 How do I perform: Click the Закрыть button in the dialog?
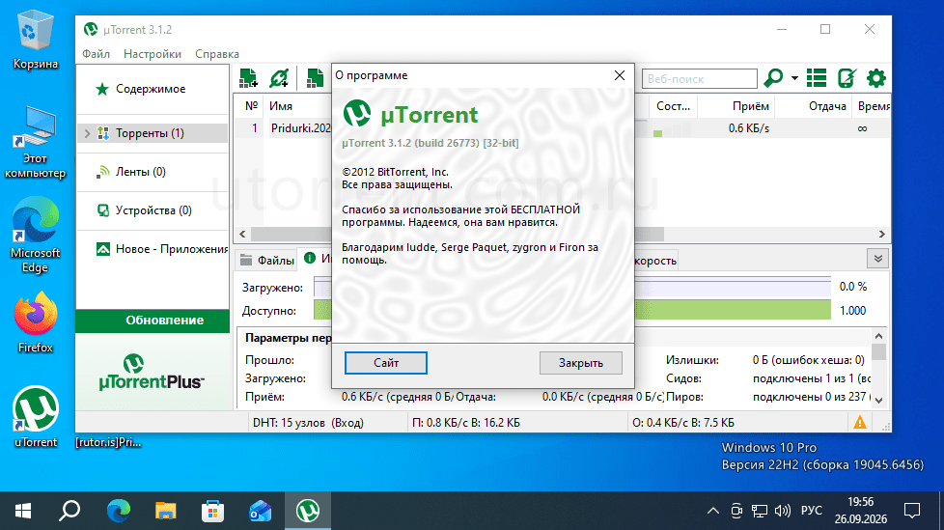pos(580,363)
